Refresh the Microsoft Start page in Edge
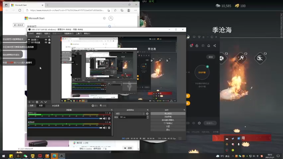This screenshot has width=283, height=159. [20, 10]
